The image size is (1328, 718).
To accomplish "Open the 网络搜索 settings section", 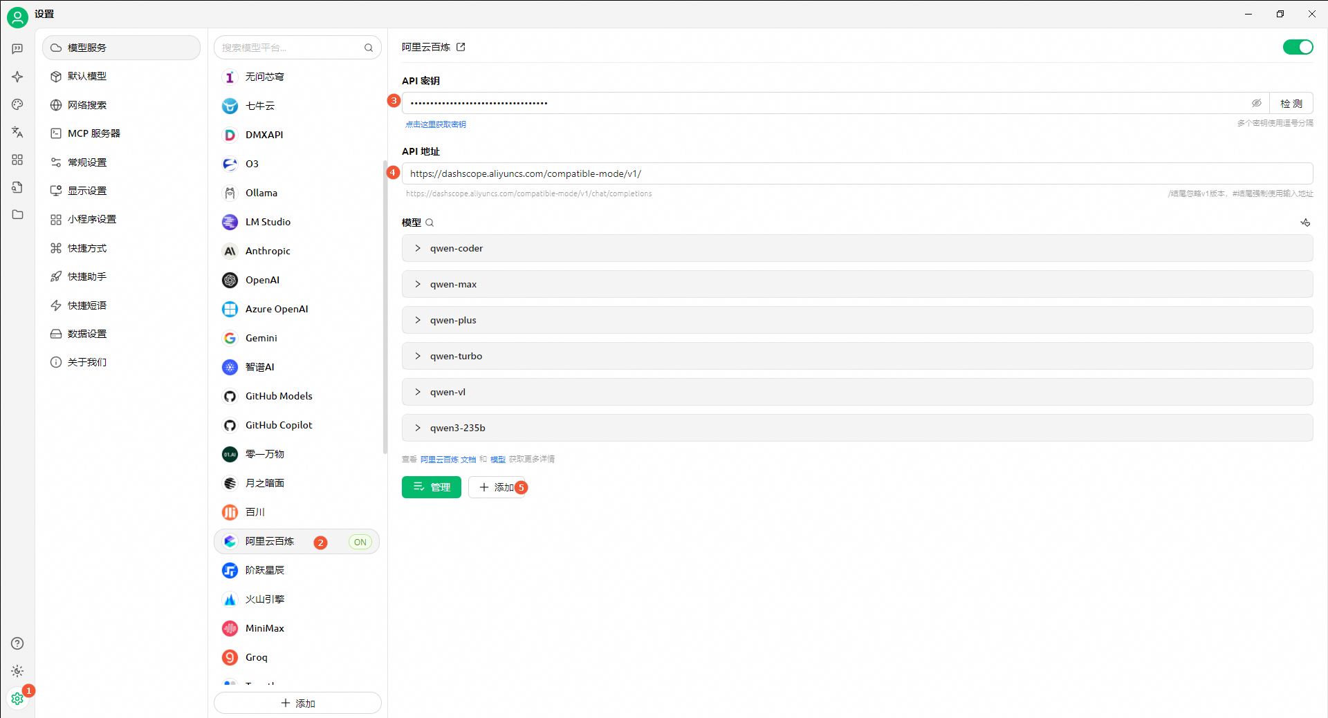I will tap(121, 105).
